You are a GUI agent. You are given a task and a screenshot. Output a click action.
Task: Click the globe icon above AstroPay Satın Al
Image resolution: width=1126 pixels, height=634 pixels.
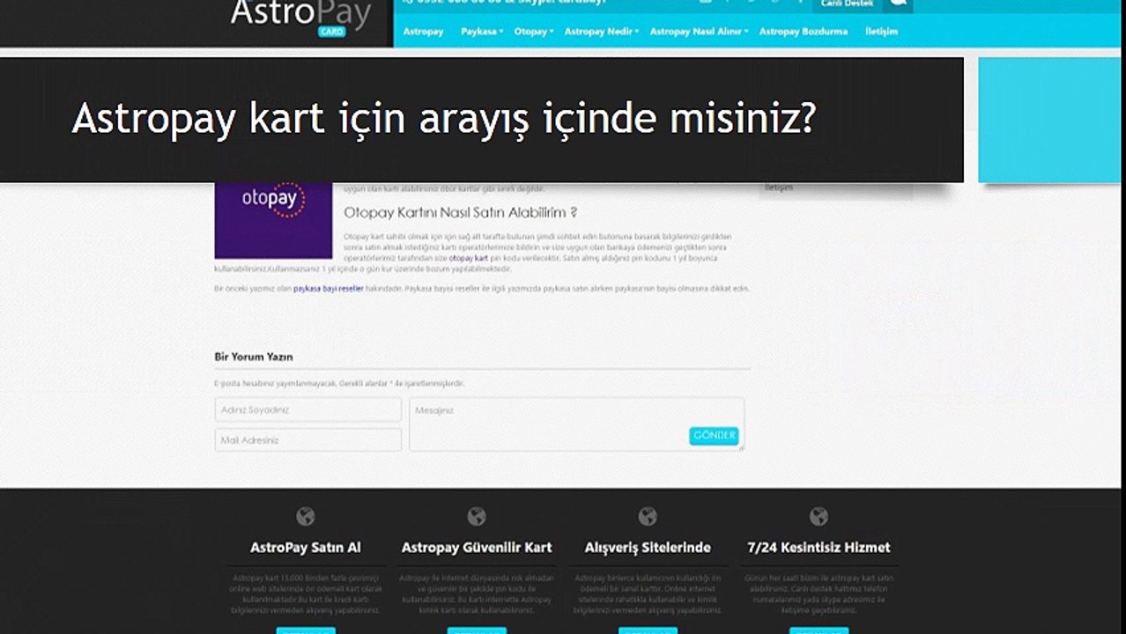306,516
